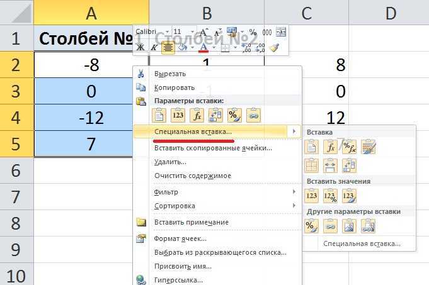Merge and center cells via mini toolbar icon
The width and height of the screenshot is (429, 285).
tap(281, 32)
